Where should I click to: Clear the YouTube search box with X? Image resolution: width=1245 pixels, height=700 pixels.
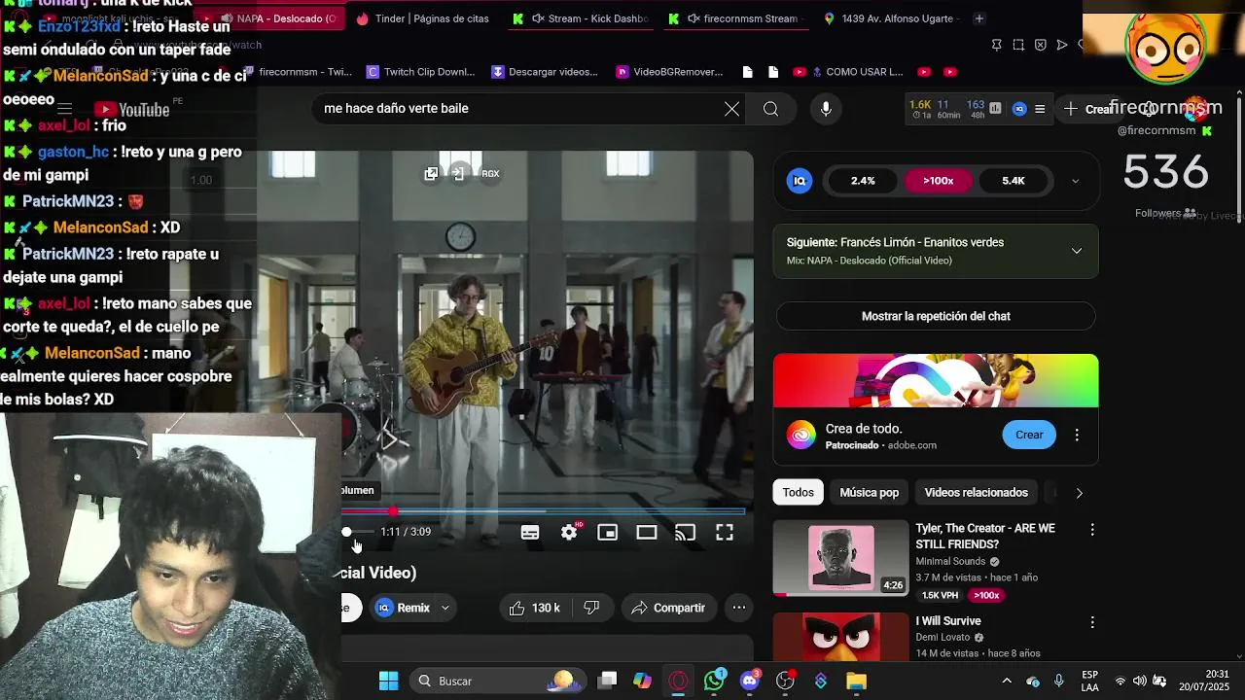tap(731, 109)
